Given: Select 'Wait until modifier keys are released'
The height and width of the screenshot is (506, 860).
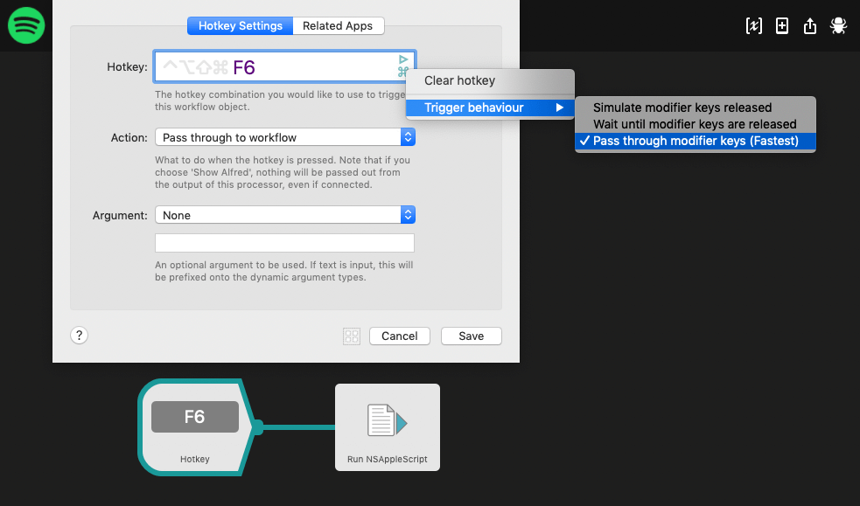Looking at the screenshot, I should pyautogui.click(x=694, y=123).
